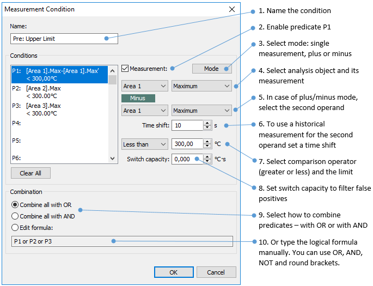Click the conditions list scroll down arrow
Image resolution: width=373 pixels, height=286 pixels.
coord(113,158)
